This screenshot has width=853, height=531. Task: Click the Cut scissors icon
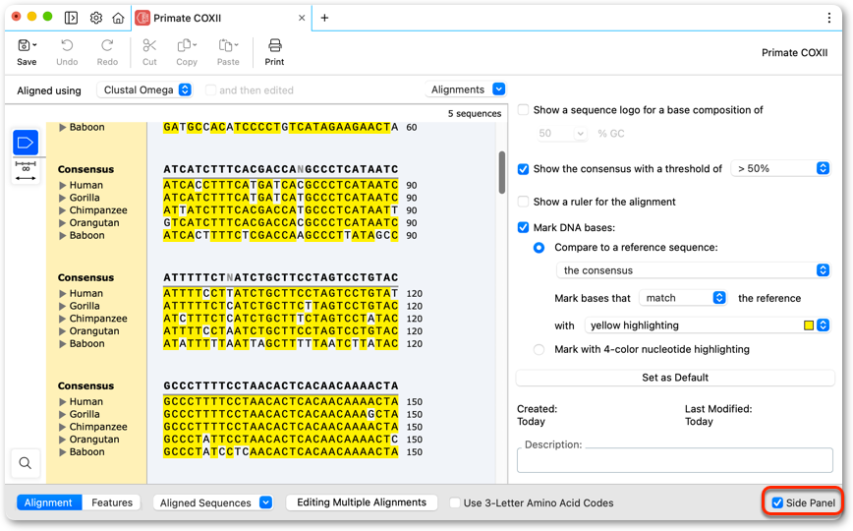(149, 45)
